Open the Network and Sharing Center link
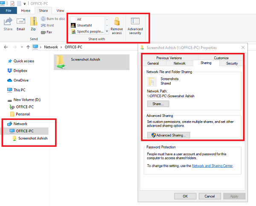 [212, 166]
